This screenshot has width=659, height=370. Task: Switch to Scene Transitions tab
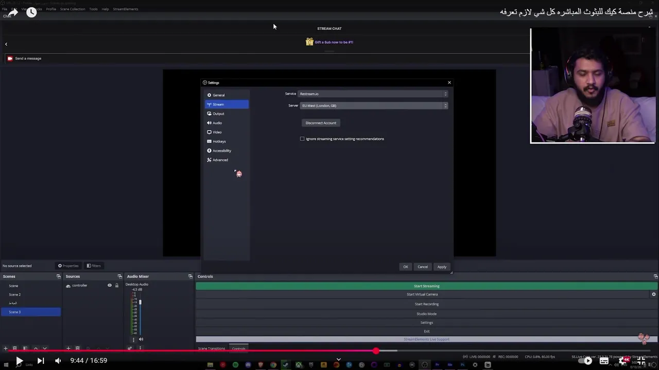212,348
